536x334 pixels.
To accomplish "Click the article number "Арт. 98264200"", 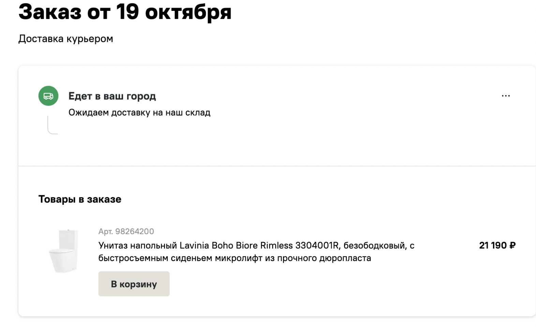I will (126, 231).
